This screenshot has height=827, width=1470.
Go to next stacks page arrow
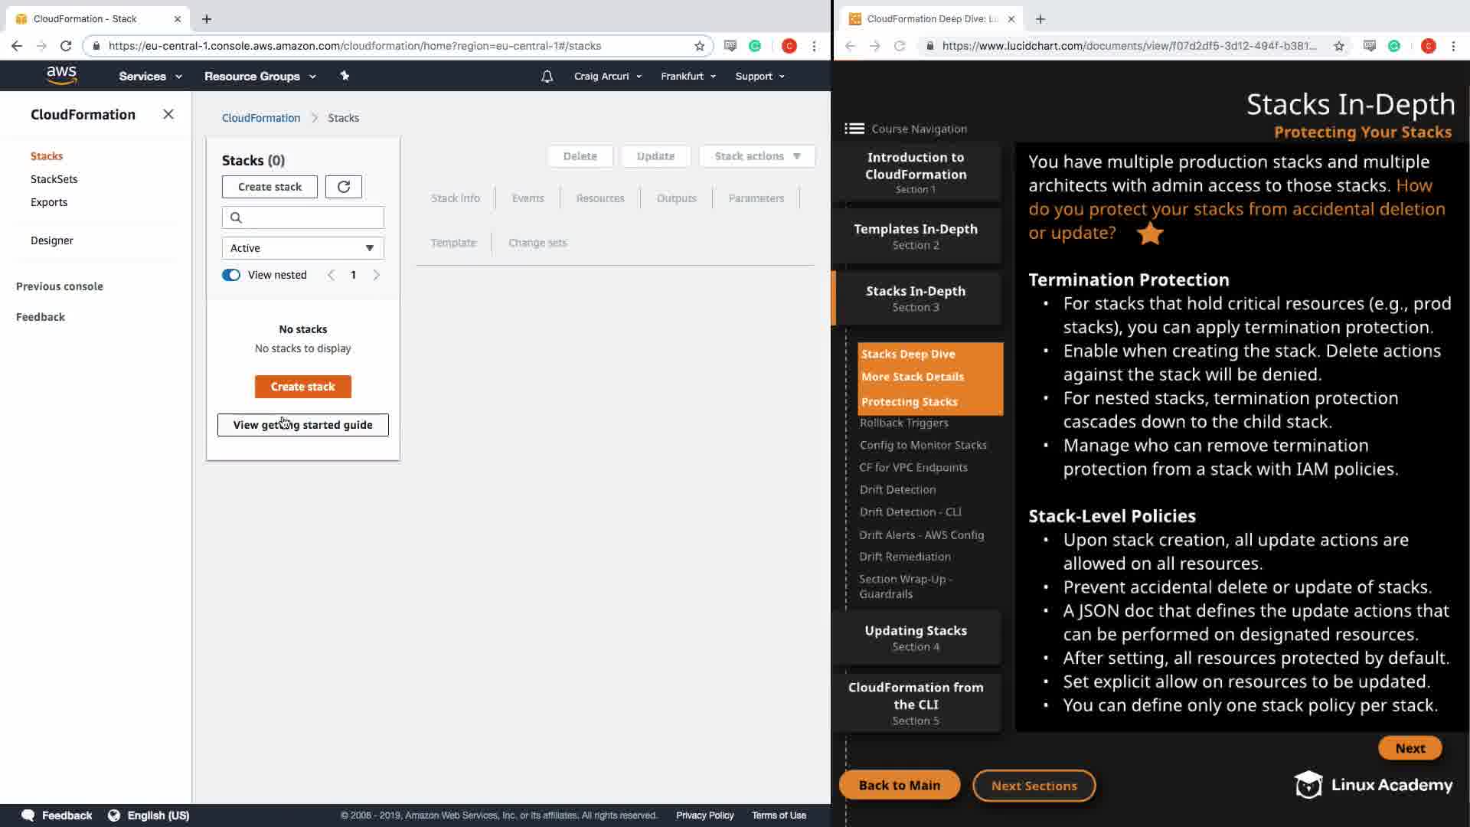pyautogui.click(x=376, y=275)
